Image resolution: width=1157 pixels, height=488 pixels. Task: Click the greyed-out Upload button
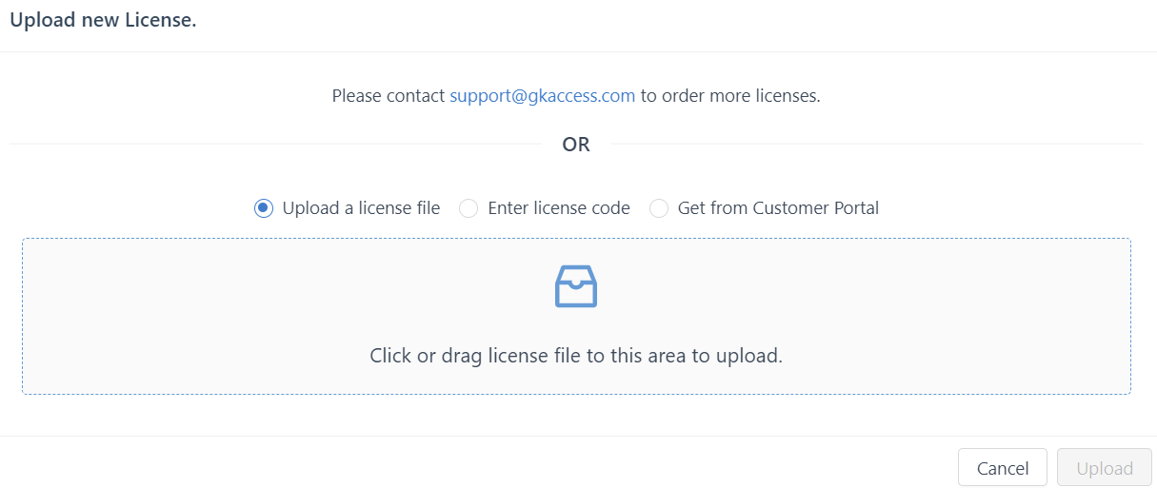(1105, 468)
